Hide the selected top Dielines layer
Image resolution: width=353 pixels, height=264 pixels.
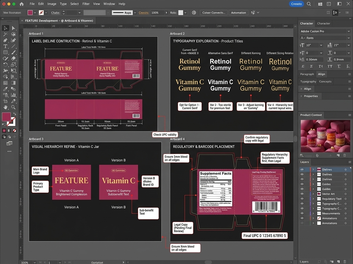(302, 169)
